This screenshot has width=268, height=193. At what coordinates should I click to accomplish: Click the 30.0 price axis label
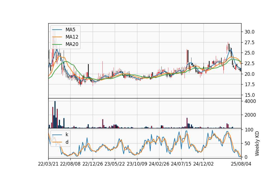pos(249,32)
